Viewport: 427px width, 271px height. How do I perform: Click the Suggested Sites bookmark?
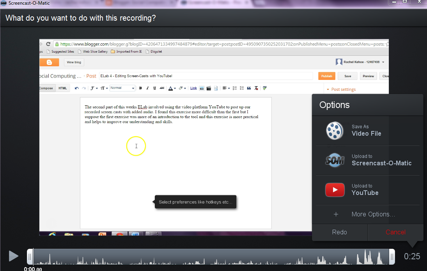click(60, 51)
